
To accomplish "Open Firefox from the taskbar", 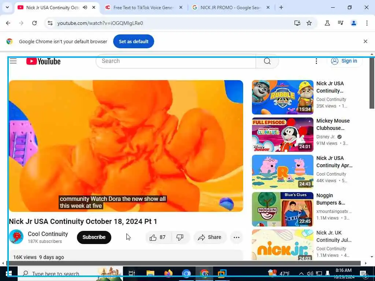I will click(168, 273).
